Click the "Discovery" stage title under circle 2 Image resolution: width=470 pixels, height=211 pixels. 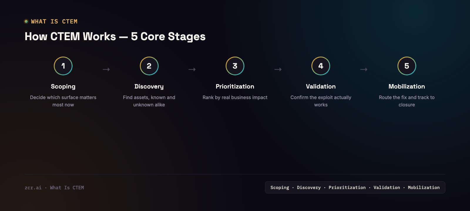tap(149, 86)
